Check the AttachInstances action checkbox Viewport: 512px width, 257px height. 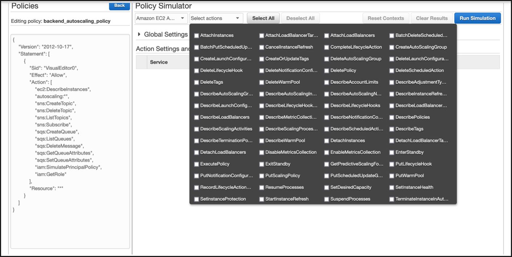196,36
